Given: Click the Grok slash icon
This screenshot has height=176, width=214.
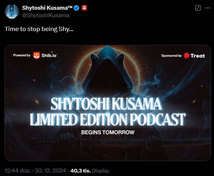Looking at the screenshot, I should (x=198, y=8).
